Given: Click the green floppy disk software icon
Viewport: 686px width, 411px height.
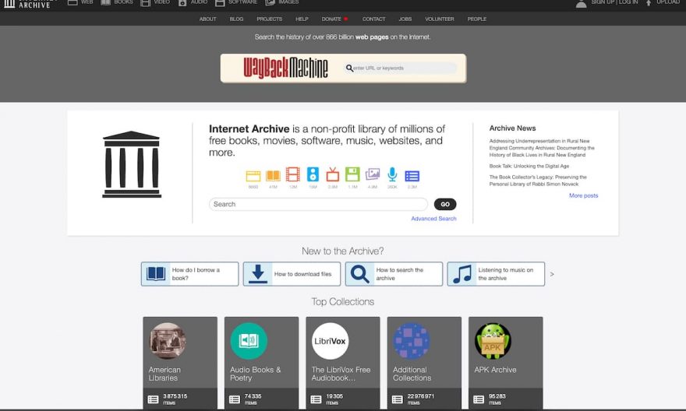Looking at the screenshot, I should [x=352, y=175].
